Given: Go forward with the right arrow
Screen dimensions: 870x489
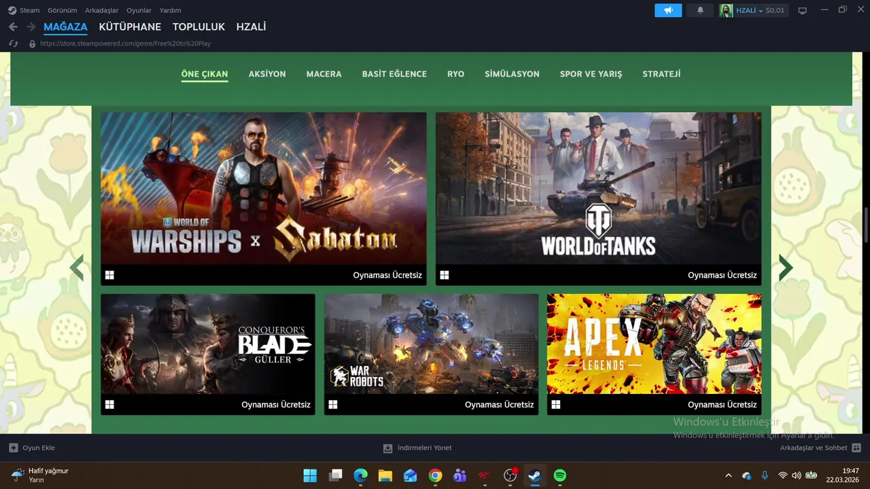Looking at the screenshot, I should coord(31,26).
